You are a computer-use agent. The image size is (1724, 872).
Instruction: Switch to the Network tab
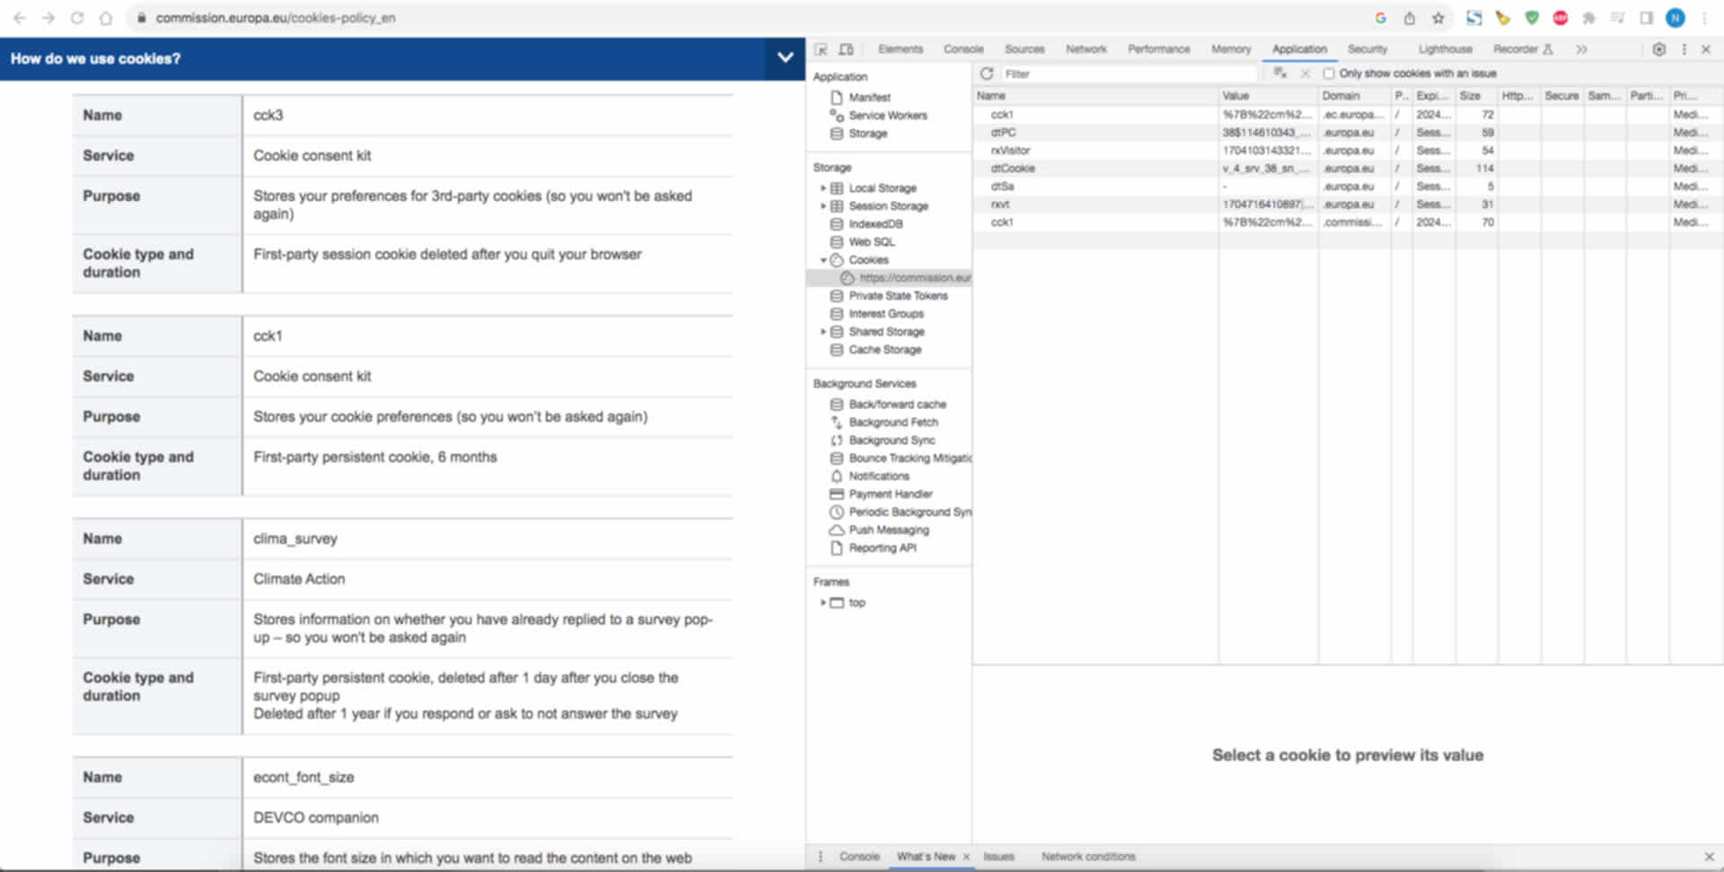pyautogui.click(x=1086, y=49)
